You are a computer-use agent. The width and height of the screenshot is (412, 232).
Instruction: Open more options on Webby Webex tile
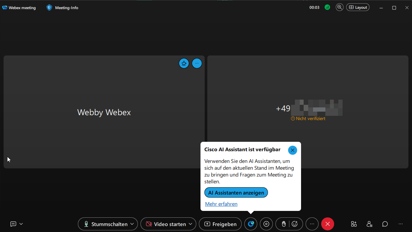[x=197, y=63]
